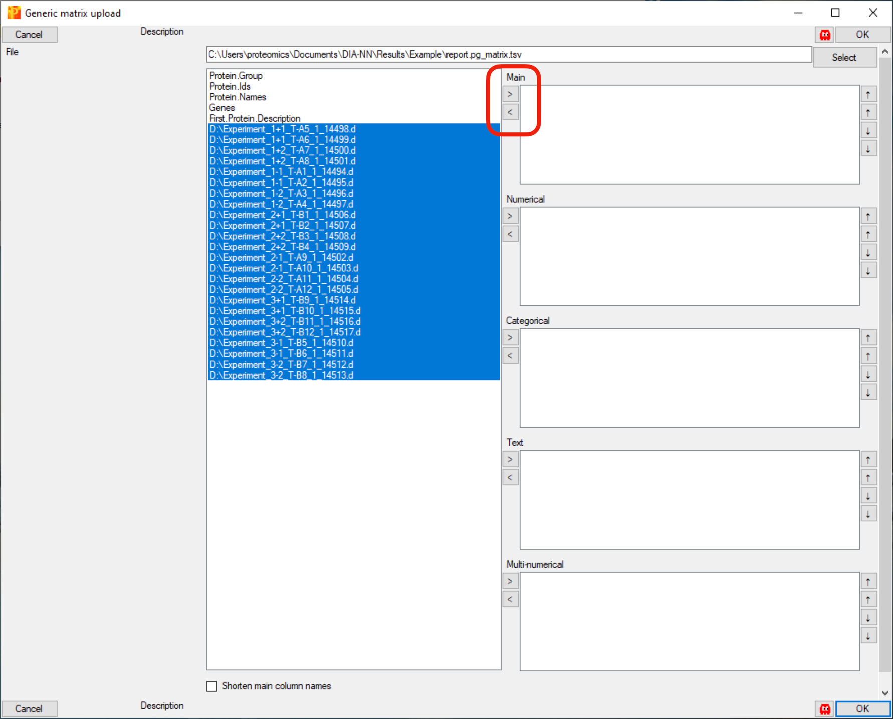The width and height of the screenshot is (893, 719).
Task: Select Experiment_2-1_T-A10_1_14503.d column entry
Action: point(284,268)
